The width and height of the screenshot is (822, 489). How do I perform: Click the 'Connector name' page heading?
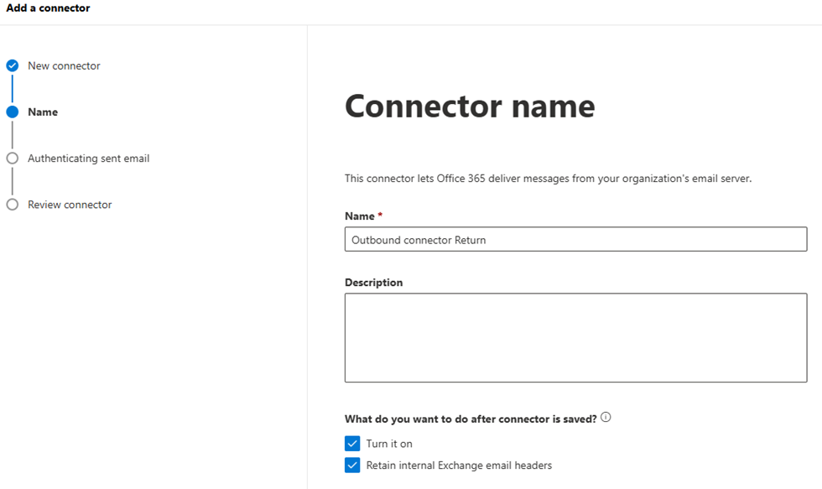pos(470,107)
